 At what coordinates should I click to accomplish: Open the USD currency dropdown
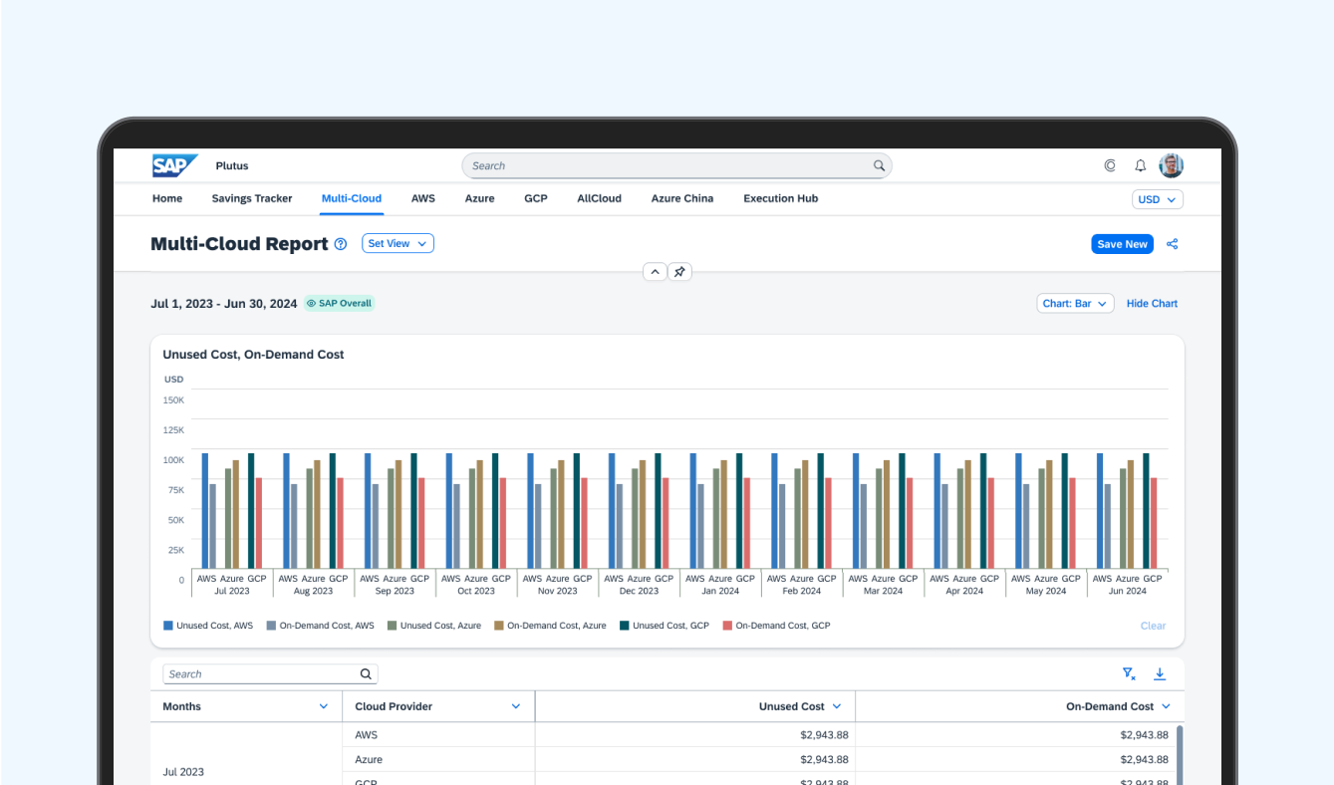tap(1158, 199)
